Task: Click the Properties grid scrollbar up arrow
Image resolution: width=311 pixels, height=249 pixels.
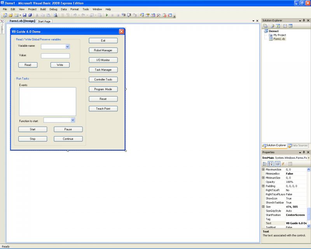Action: point(309,169)
